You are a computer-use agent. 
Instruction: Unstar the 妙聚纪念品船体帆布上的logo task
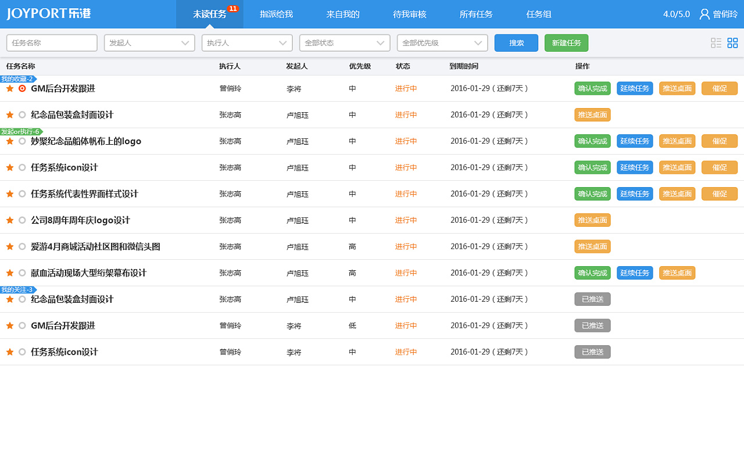[x=10, y=141]
